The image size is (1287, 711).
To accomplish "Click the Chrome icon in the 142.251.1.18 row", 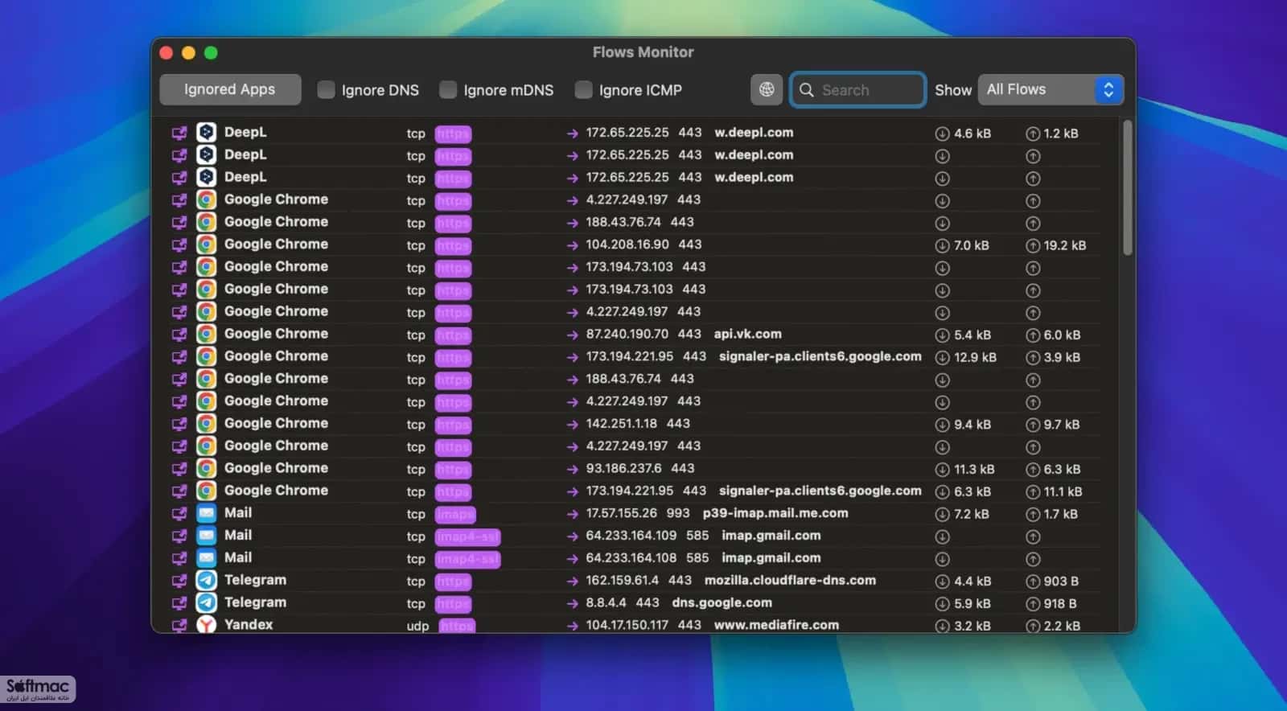I will 207,424.
